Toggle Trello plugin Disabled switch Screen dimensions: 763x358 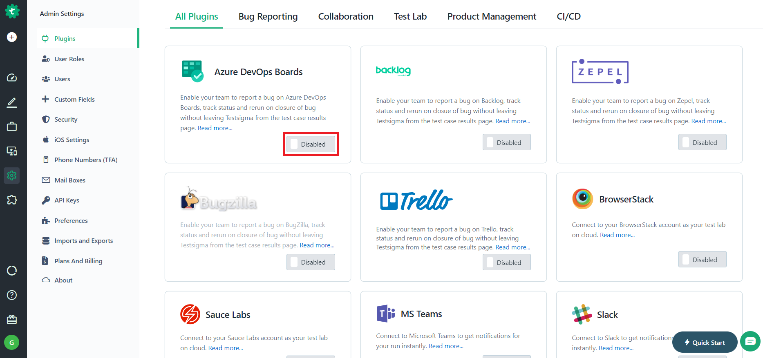[506, 262]
